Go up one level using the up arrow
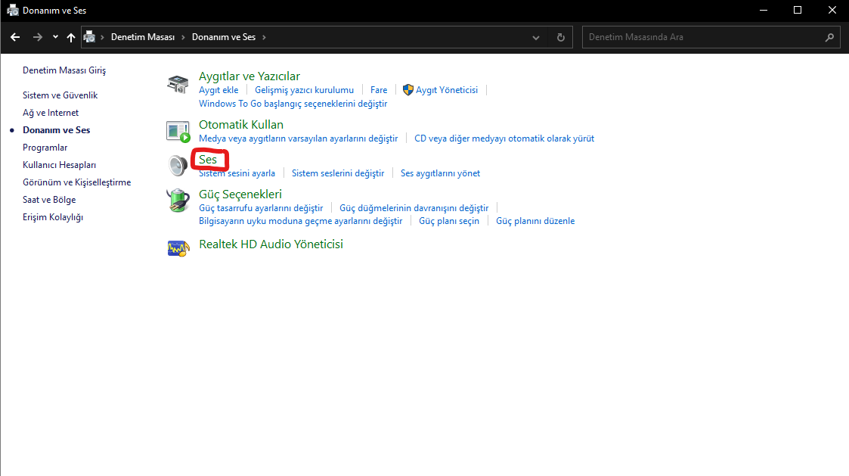This screenshot has width=849, height=476. click(x=71, y=37)
